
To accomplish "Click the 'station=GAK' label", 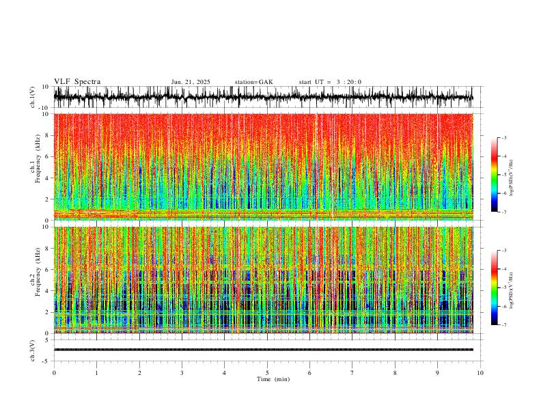I will point(253,82).
